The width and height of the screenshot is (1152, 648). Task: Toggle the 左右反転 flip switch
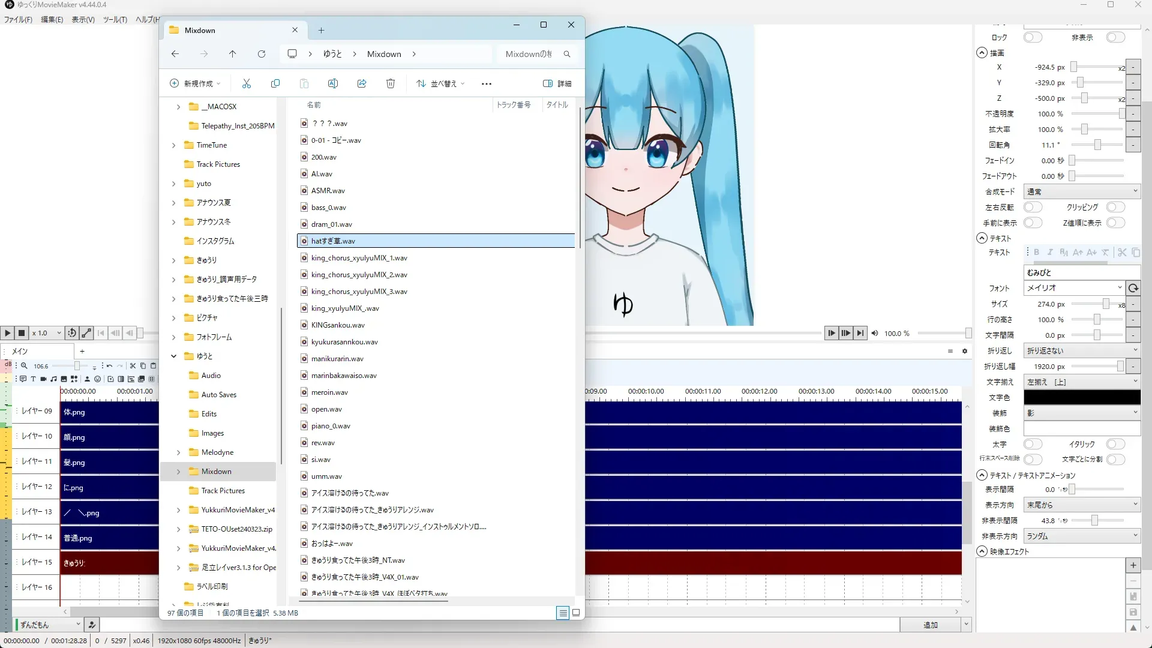pos(1033,207)
